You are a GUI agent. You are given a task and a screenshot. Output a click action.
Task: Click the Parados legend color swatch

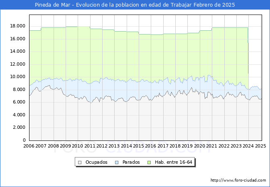point(117,162)
